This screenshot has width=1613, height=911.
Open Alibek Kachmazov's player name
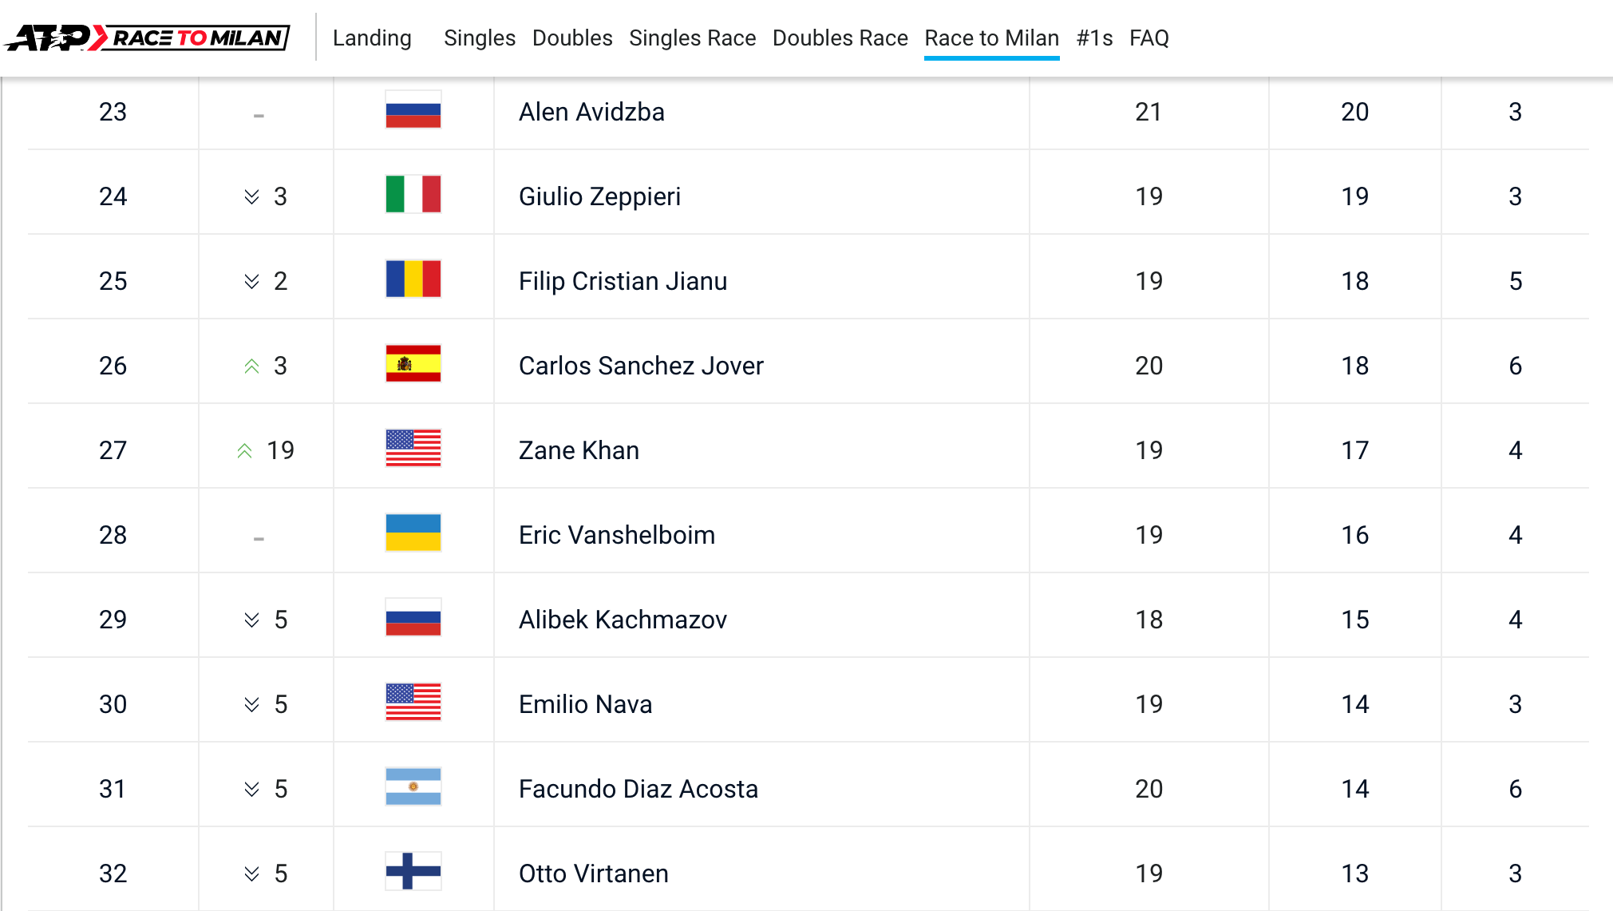pos(623,620)
